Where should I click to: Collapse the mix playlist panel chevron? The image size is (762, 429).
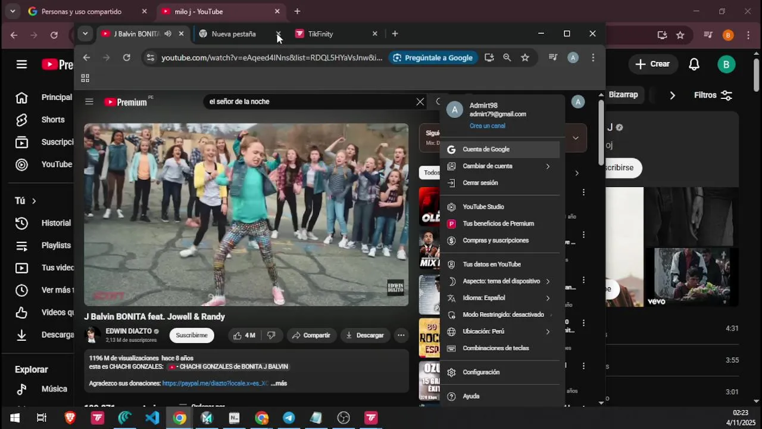click(x=575, y=138)
